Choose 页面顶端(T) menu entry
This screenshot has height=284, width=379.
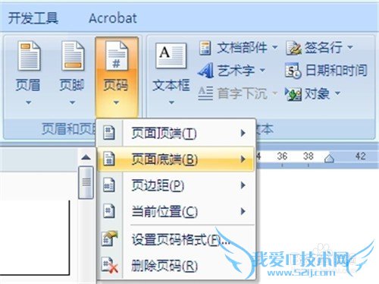(x=176, y=133)
